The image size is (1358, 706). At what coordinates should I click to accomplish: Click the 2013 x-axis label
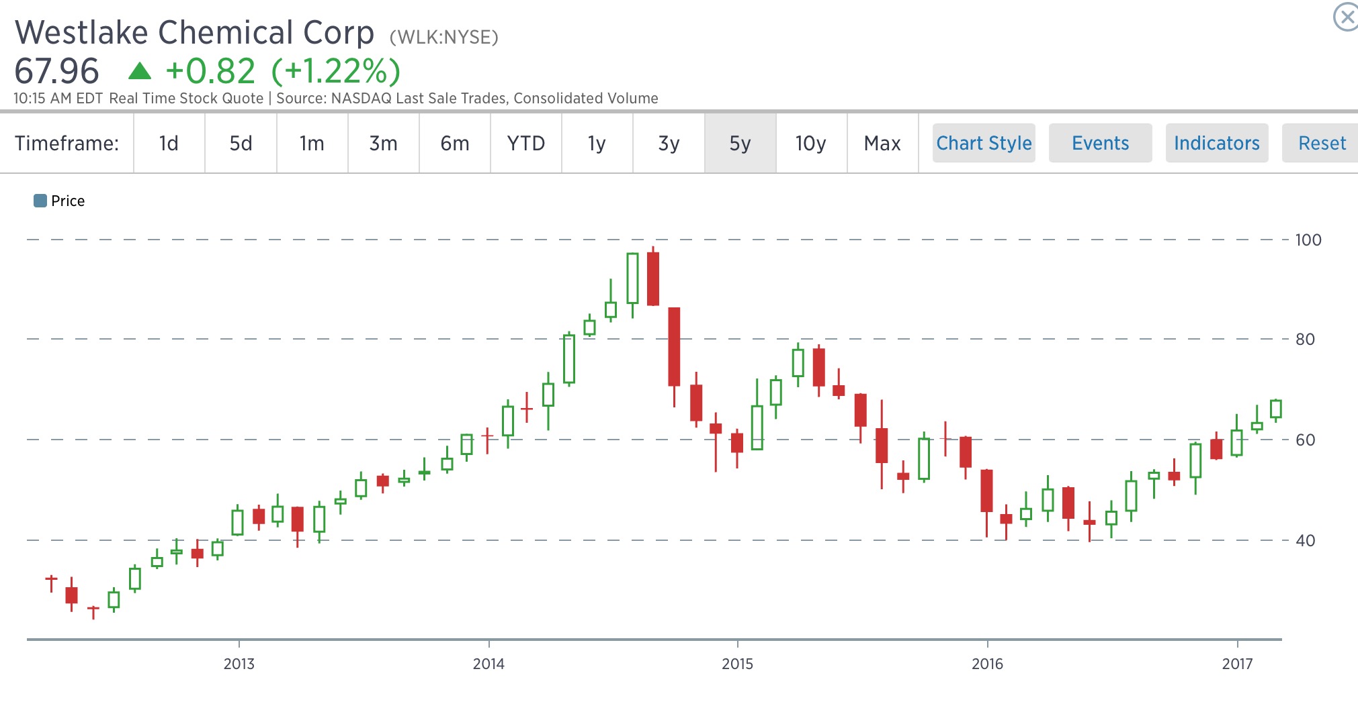click(x=239, y=664)
